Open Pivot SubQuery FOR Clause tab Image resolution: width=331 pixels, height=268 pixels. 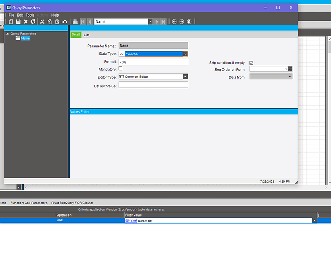pyautogui.click(x=72, y=203)
